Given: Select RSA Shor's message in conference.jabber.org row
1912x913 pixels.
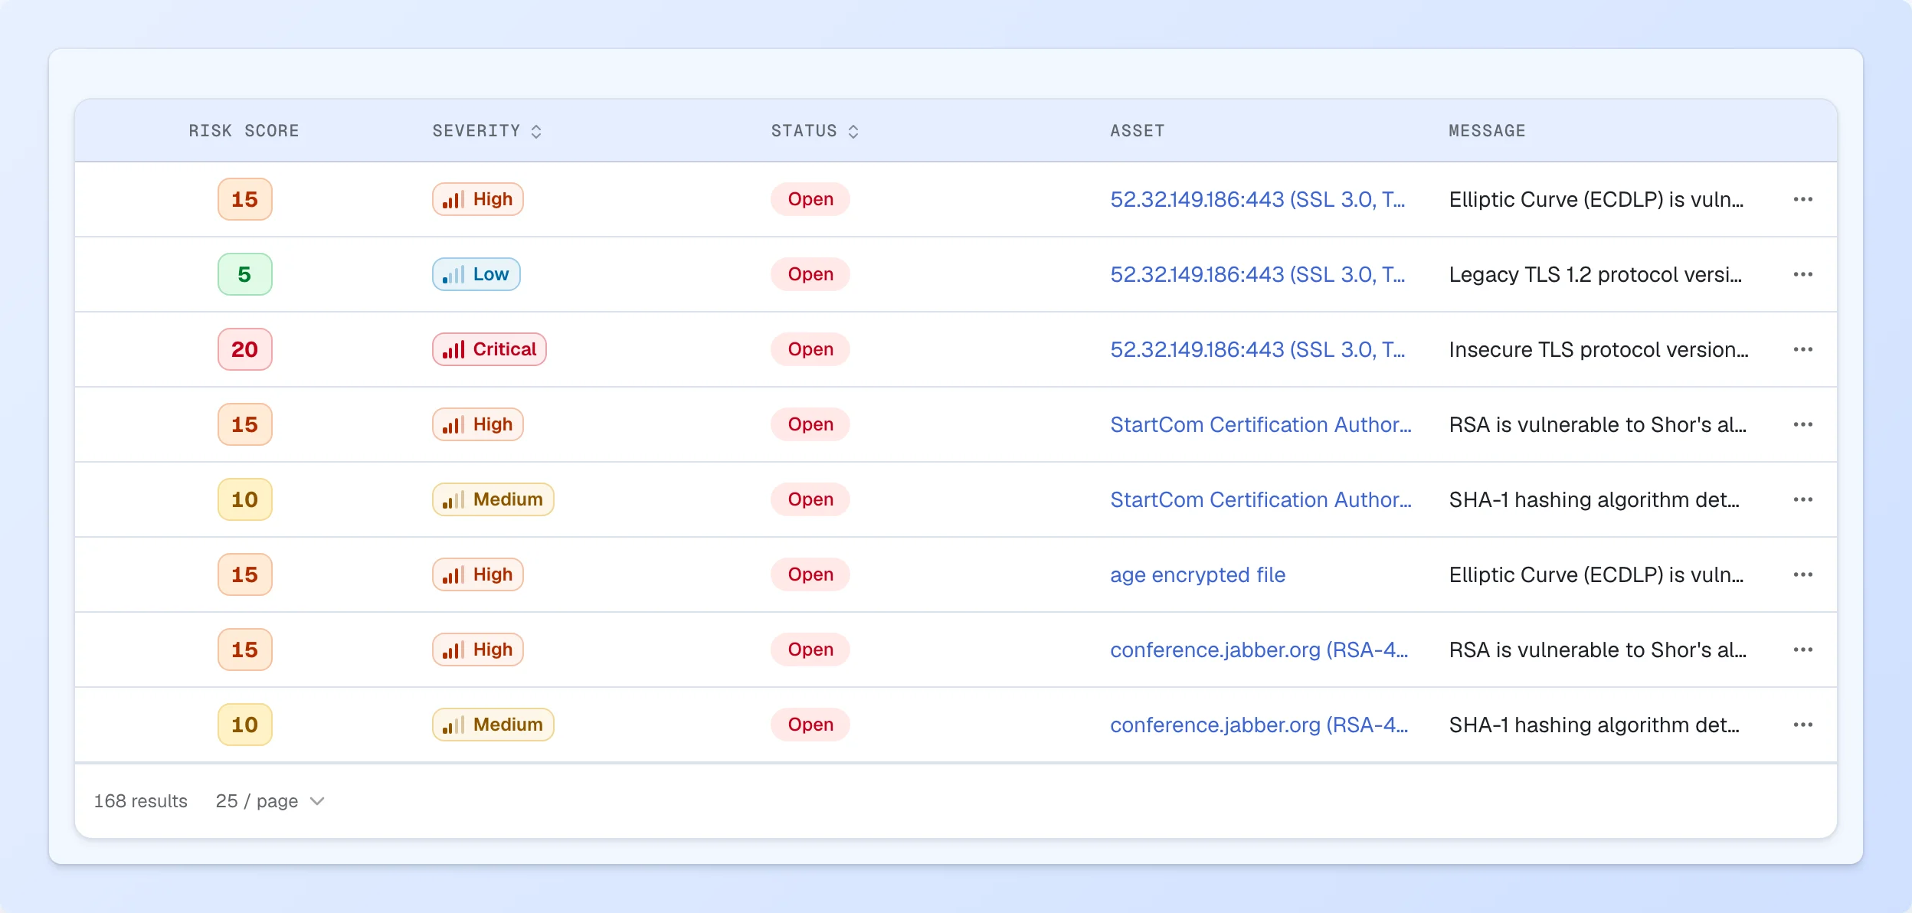Looking at the screenshot, I should tap(1597, 650).
